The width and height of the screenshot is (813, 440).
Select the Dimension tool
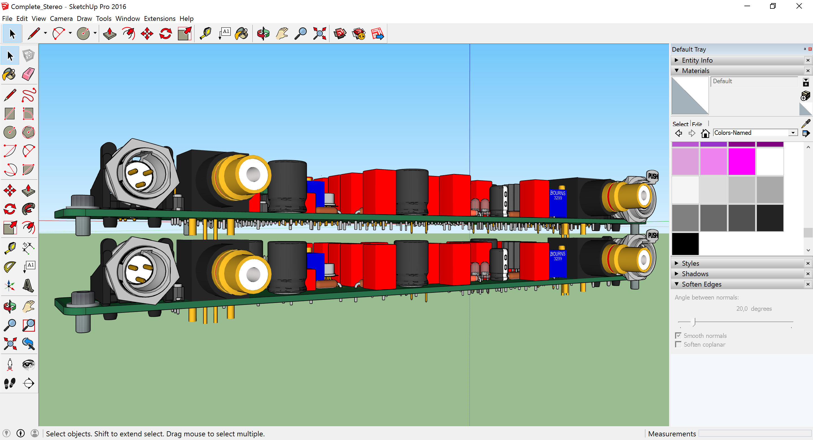[29, 248]
